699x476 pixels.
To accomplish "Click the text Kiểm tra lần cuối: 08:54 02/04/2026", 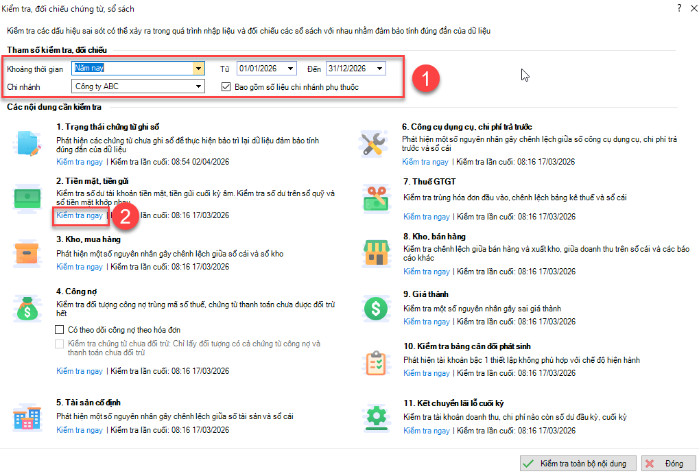I will [x=170, y=162].
